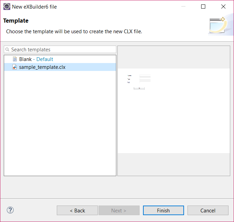Click the eXBuilder6 gear icon in title bar
The width and height of the screenshot is (234, 222).
pyautogui.click(x=6, y=7)
